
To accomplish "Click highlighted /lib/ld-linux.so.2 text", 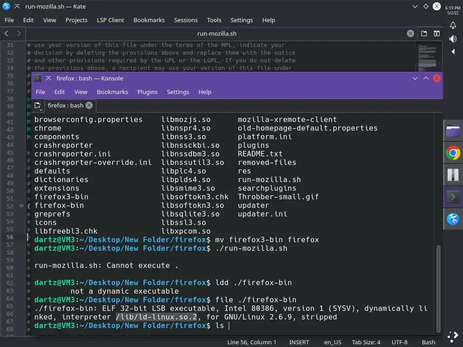I will pyautogui.click(x=156, y=317).
